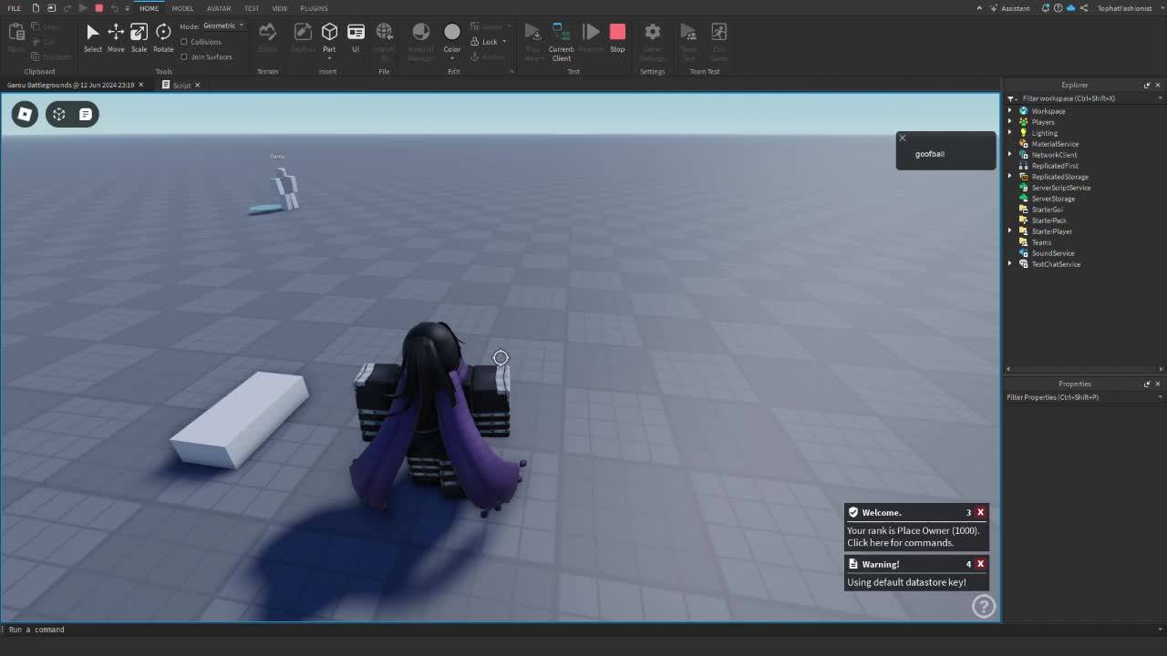Expand the Players tree node
1167x656 pixels.
tap(1010, 122)
